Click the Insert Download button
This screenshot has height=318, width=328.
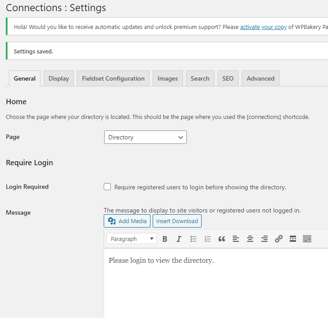177,221
